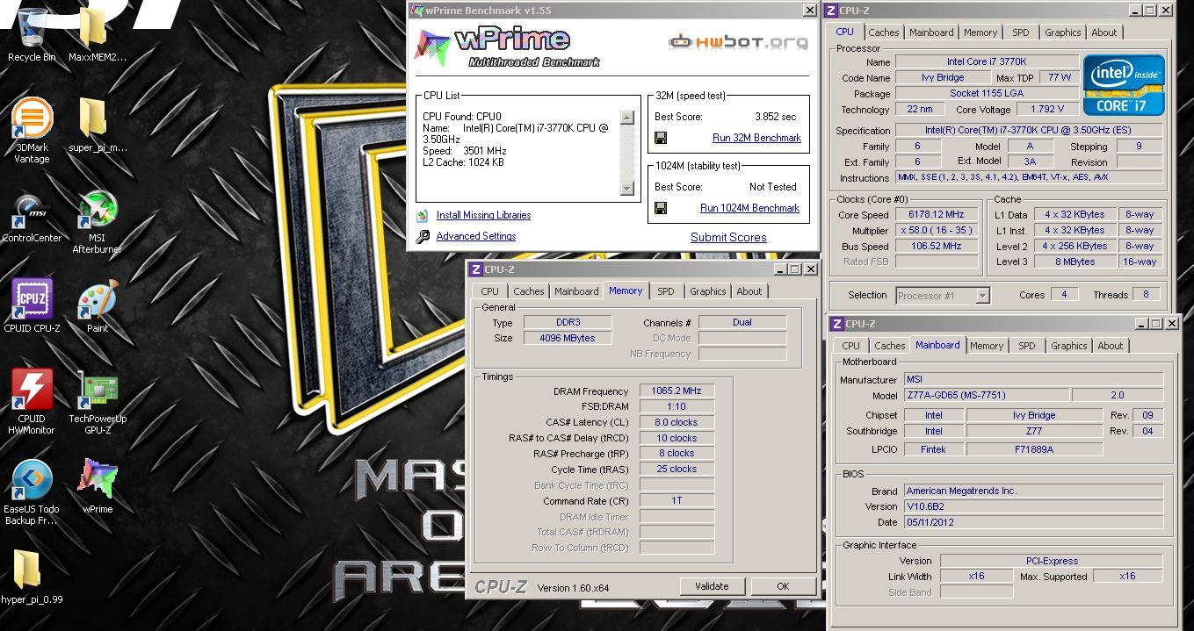
Task: Open Mainboard tab in Memory window
Action: tap(576, 291)
